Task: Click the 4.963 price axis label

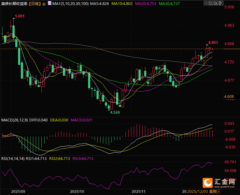Action: 229,25
